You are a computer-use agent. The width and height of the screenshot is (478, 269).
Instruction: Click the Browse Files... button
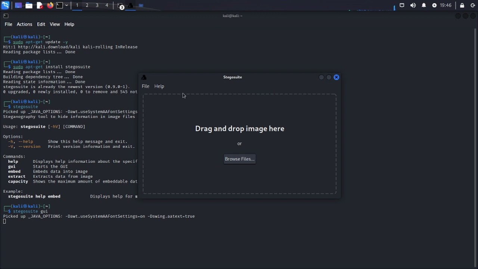coord(239,159)
